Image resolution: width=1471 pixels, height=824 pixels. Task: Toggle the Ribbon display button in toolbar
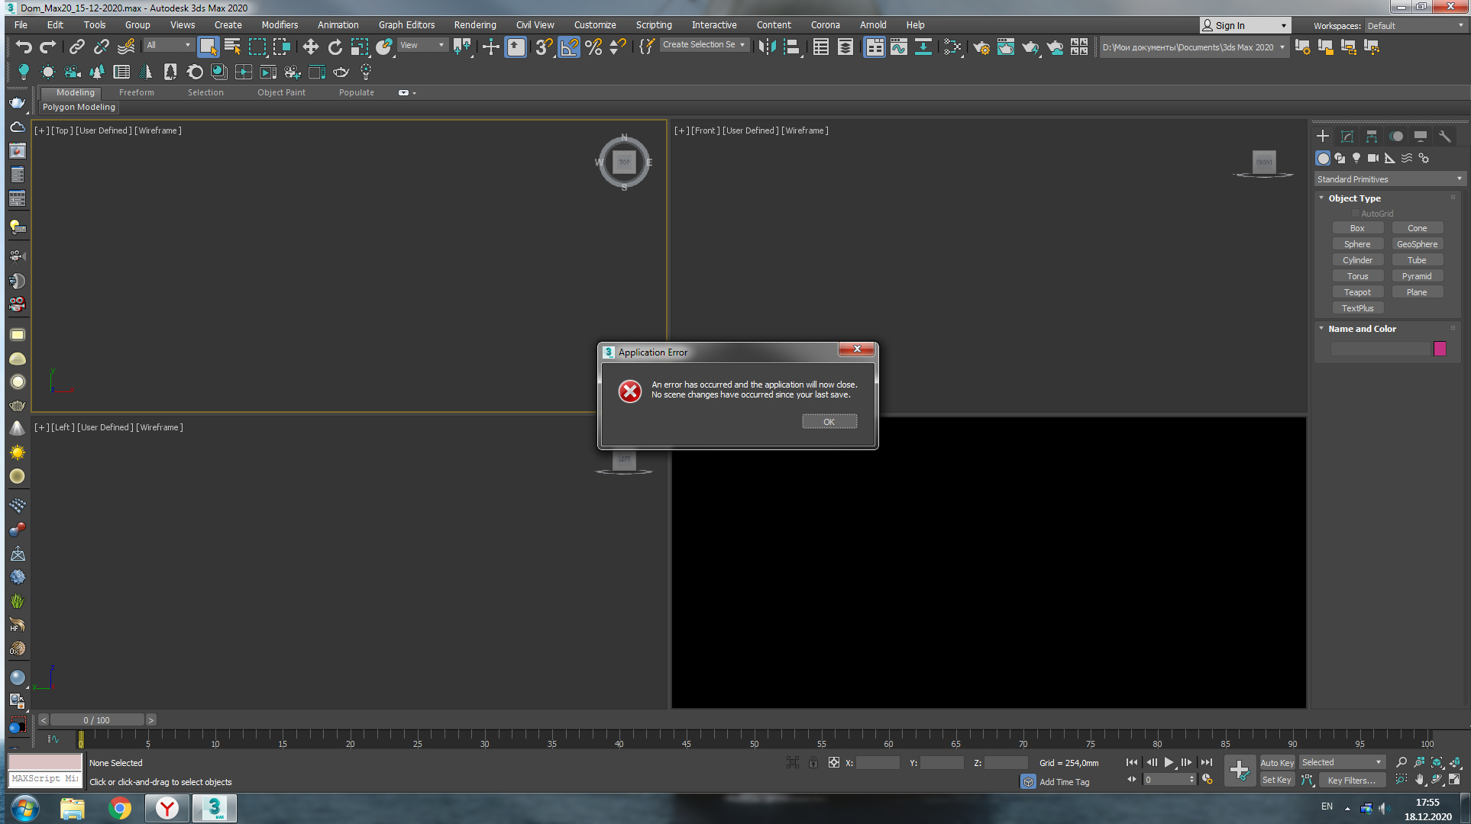[x=875, y=47]
